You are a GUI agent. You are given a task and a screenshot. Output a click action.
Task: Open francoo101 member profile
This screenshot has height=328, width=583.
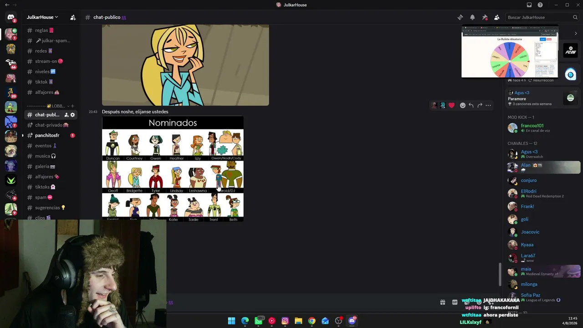pos(542,128)
